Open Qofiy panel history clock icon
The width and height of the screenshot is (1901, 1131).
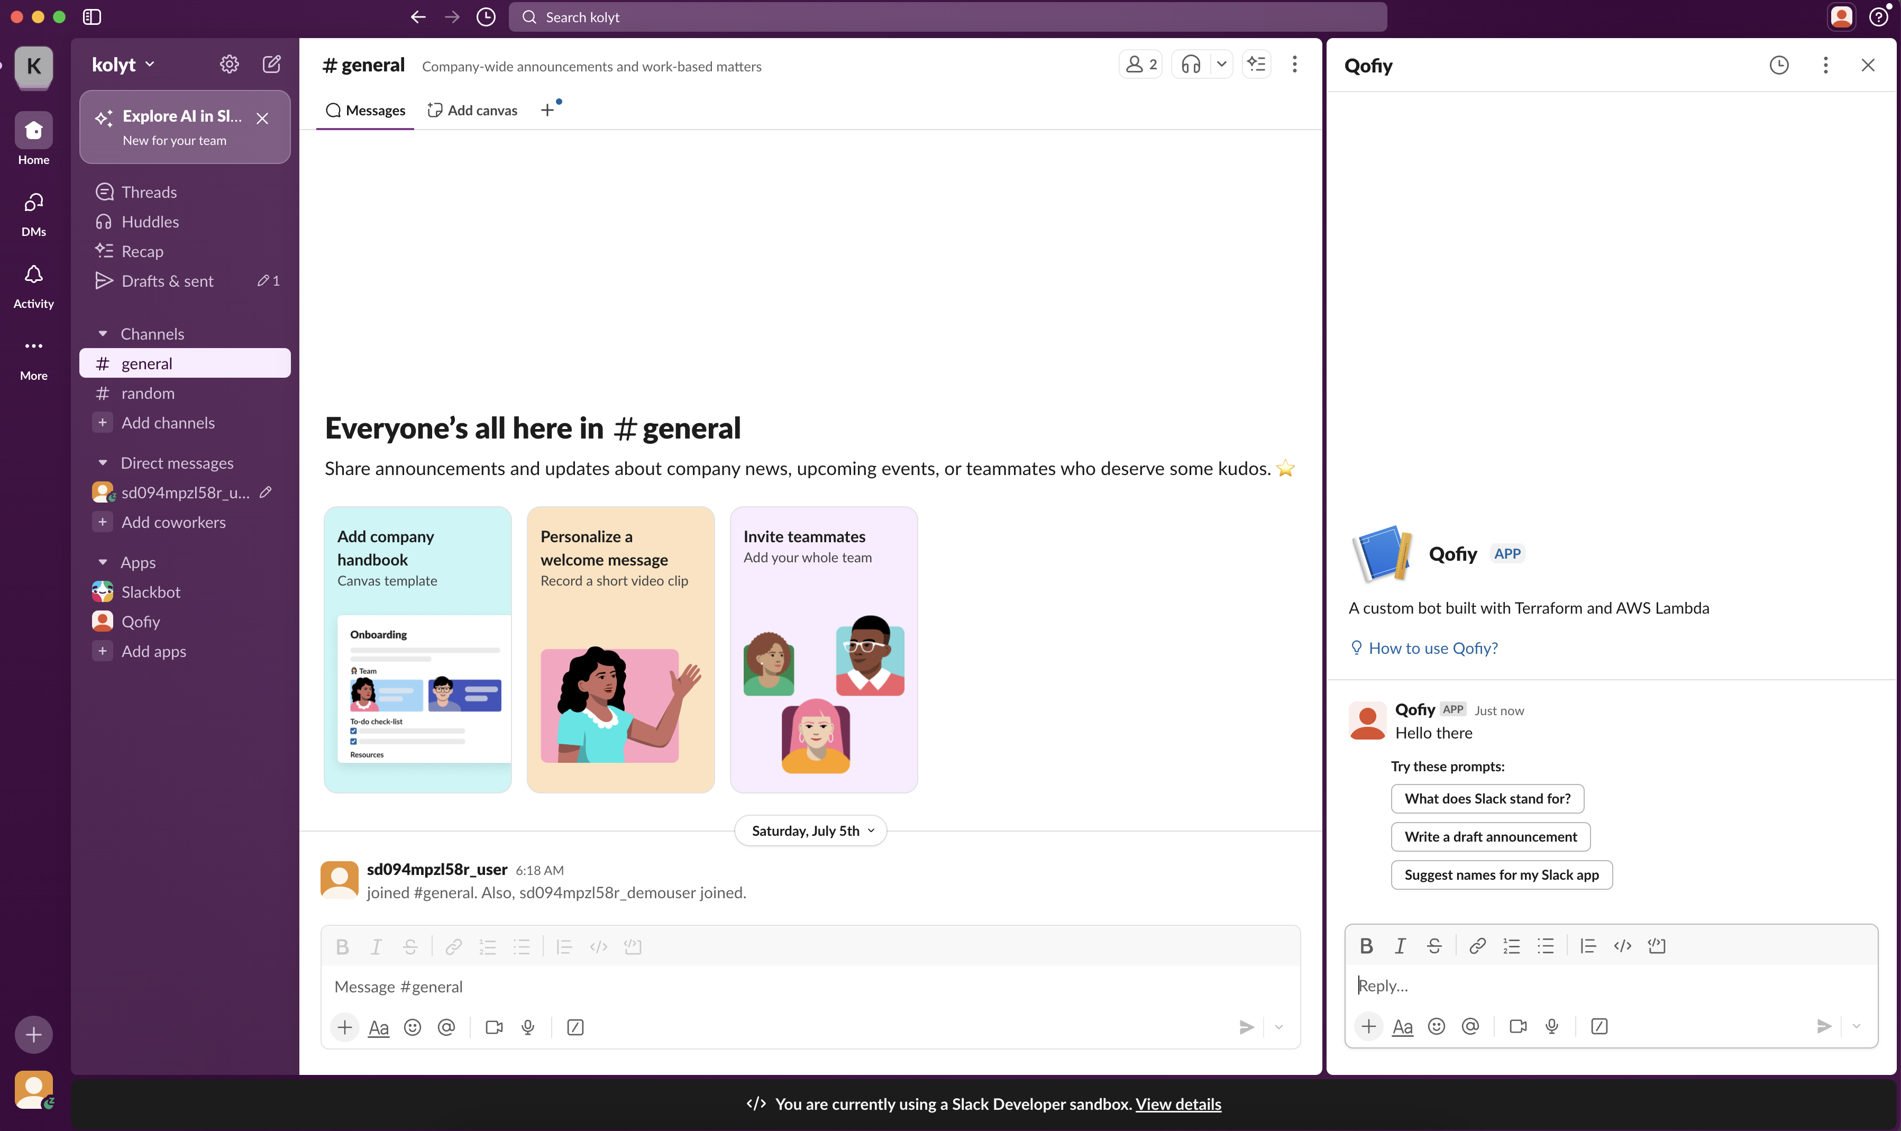(1779, 65)
